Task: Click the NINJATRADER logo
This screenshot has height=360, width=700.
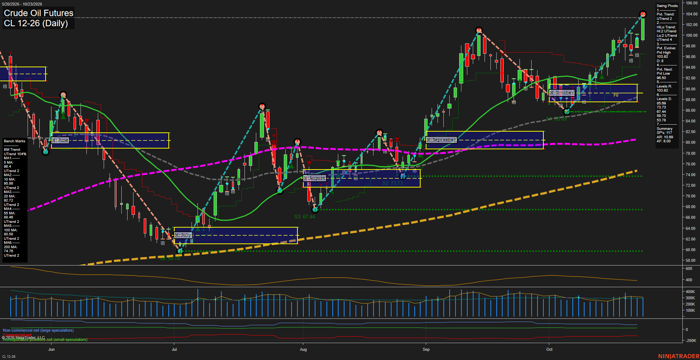Action: point(679,356)
